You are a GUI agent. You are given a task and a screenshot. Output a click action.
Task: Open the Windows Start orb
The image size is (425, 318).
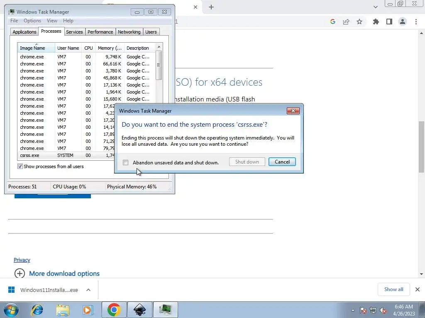click(x=11, y=310)
